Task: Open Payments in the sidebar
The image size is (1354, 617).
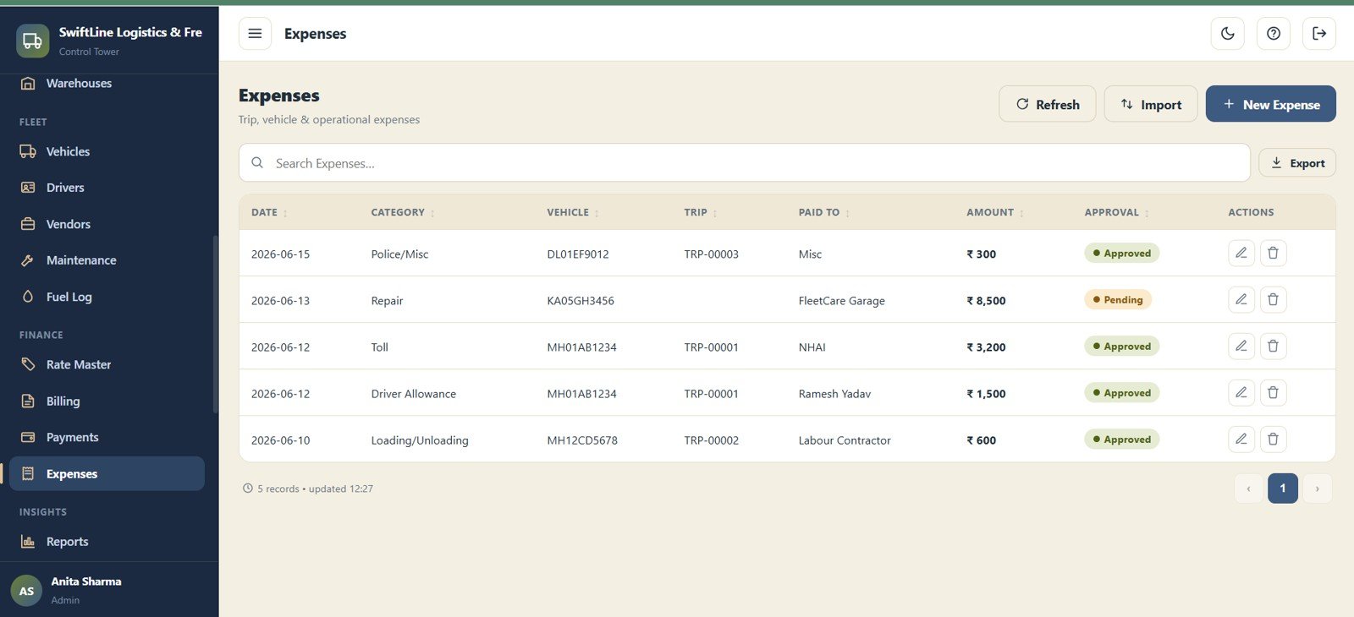Action: [x=107, y=437]
